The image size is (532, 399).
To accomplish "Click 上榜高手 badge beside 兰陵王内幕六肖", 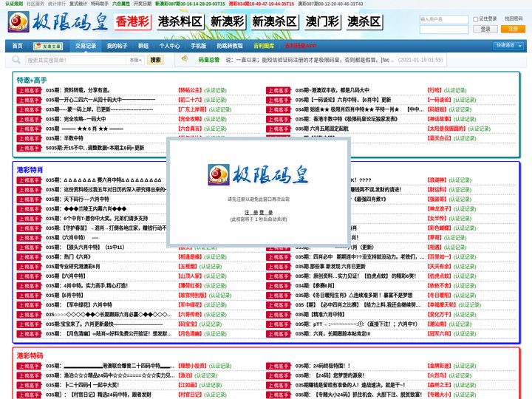I will (x=29, y=209).
